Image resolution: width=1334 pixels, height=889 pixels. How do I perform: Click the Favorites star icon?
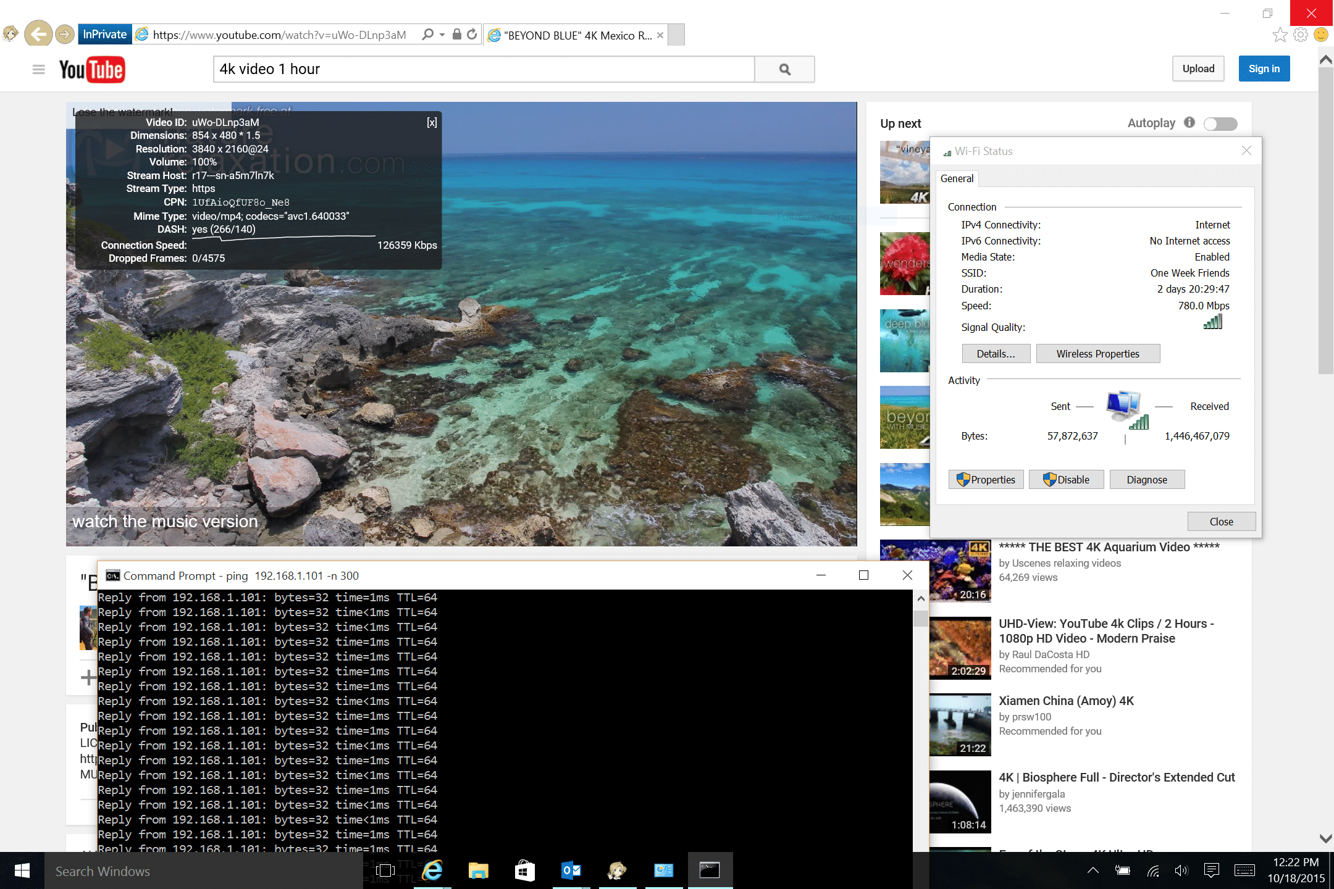pyautogui.click(x=1280, y=35)
